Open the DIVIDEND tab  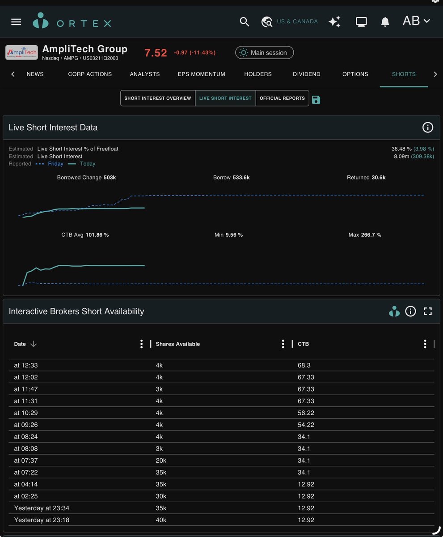307,74
